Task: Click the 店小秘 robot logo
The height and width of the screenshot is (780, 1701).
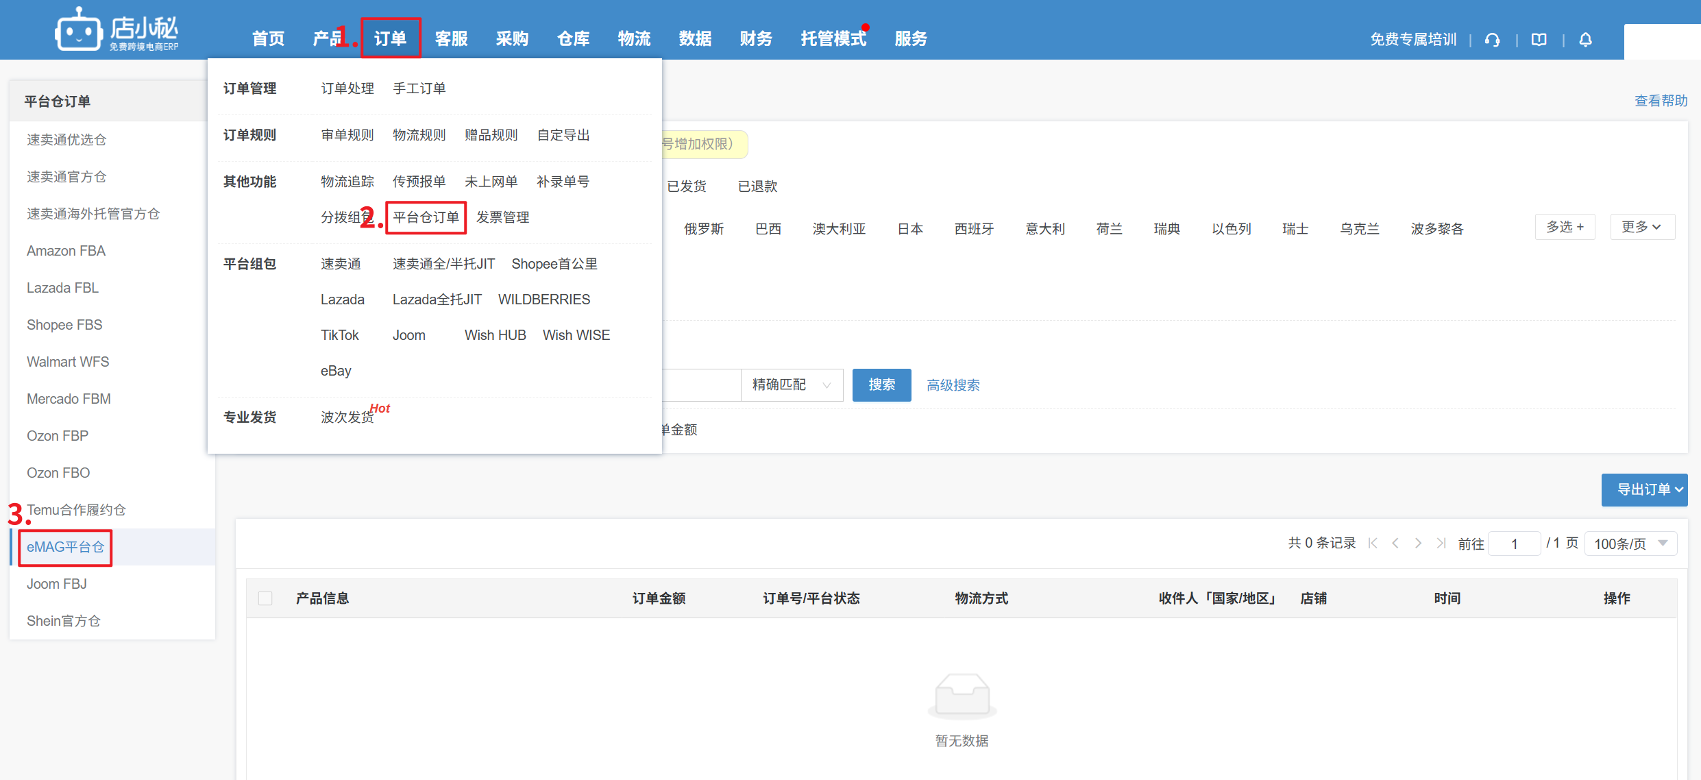Action: pos(78,30)
